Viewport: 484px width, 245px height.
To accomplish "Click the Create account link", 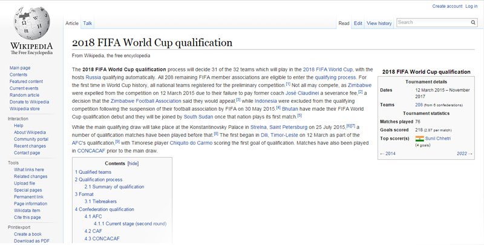I will (x=447, y=6).
